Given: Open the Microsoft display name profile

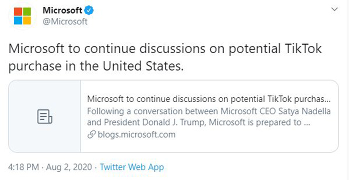Looking at the screenshot, I should tap(62, 10).
